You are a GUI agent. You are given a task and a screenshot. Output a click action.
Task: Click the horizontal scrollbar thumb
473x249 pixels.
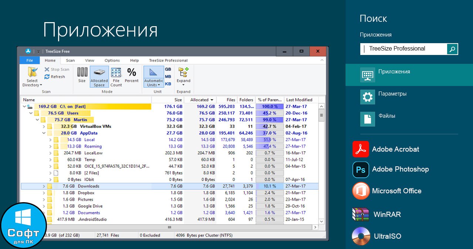click(170, 227)
